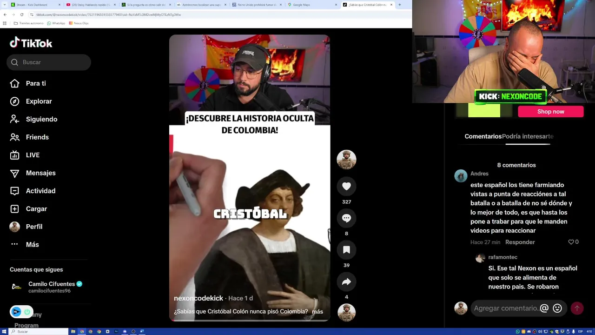Open nexoncodekick profile link
Image resolution: width=595 pixels, height=335 pixels.
(198, 298)
